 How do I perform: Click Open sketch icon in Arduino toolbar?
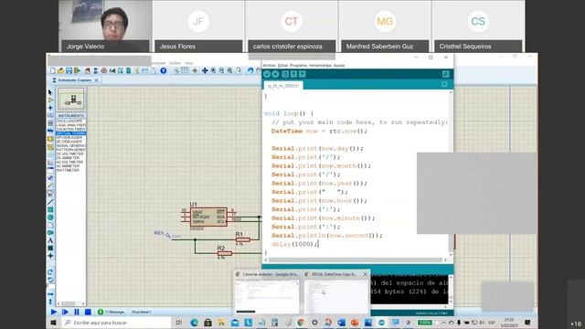[x=294, y=74]
